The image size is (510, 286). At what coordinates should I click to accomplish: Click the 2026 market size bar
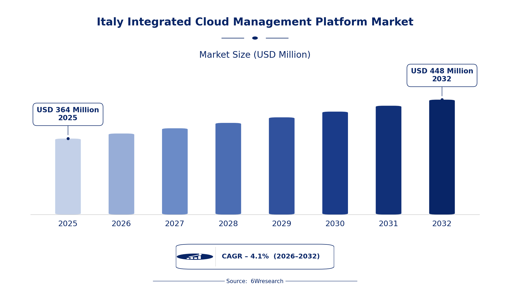(121, 174)
